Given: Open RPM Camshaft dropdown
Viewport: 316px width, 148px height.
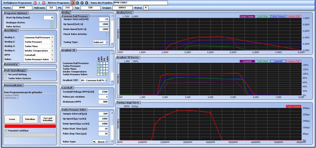Looking at the screenshot, I should click(52, 55).
